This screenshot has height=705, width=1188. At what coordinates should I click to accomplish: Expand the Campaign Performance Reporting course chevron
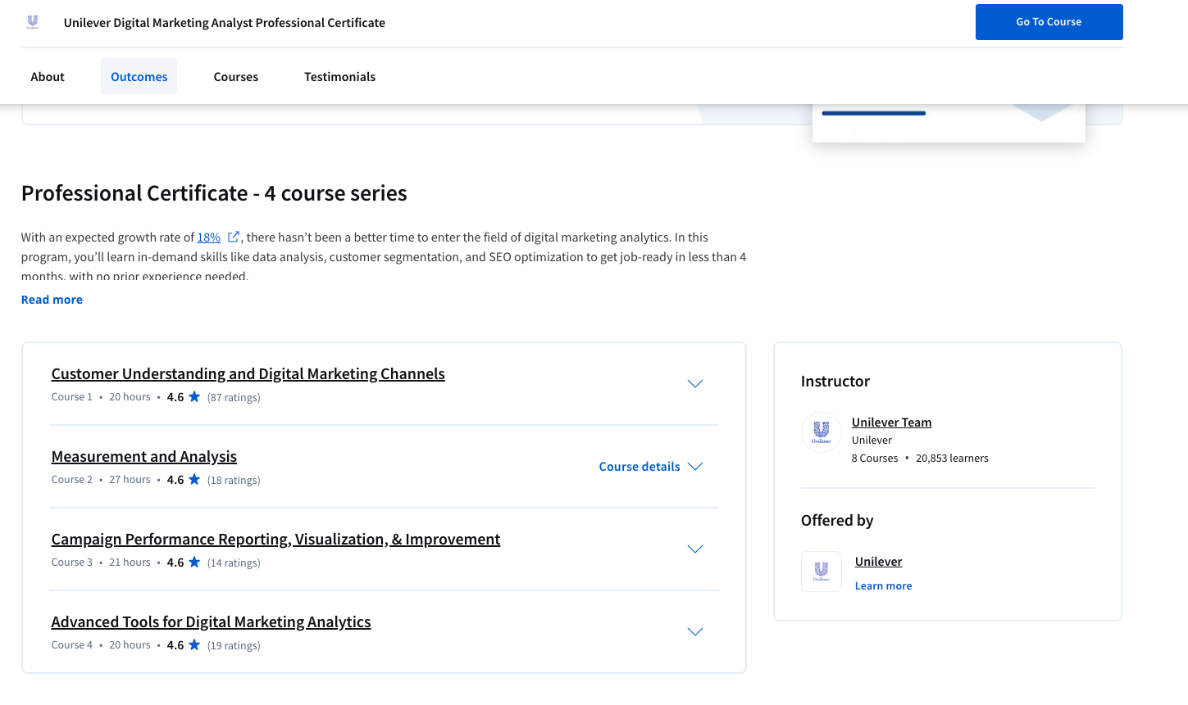click(x=694, y=549)
